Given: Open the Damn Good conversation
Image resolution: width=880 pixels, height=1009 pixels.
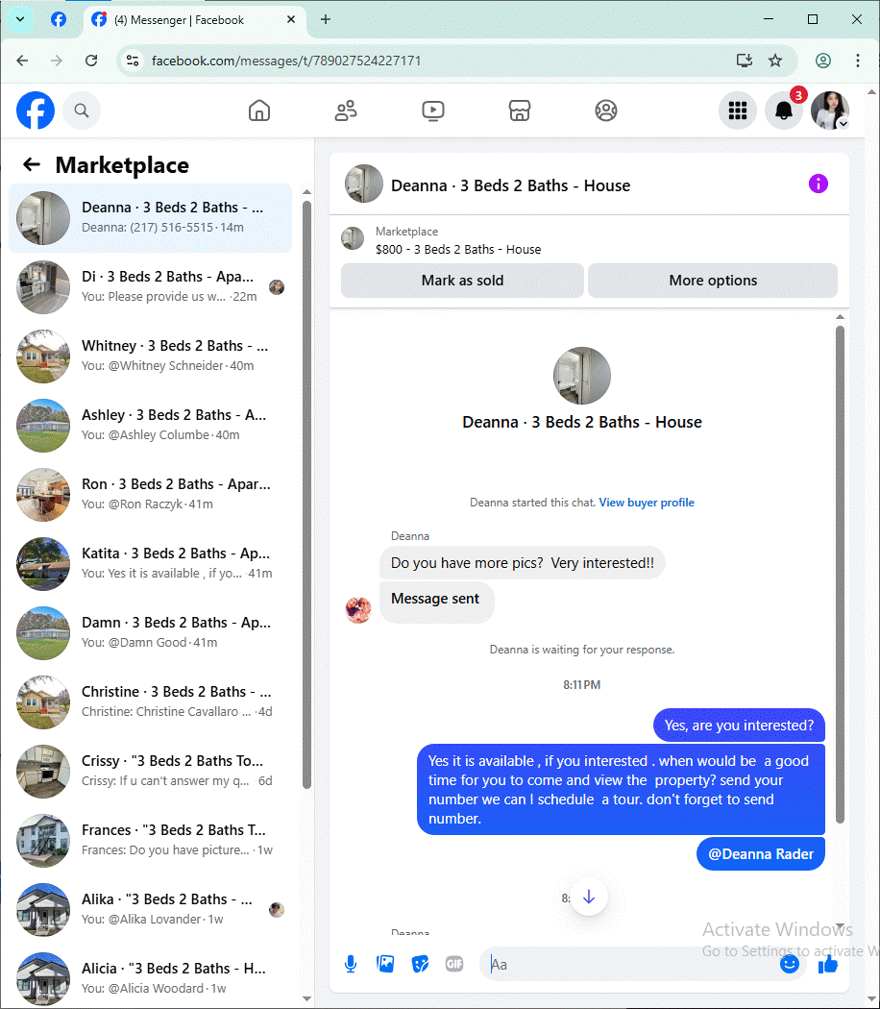Looking at the screenshot, I should [151, 633].
